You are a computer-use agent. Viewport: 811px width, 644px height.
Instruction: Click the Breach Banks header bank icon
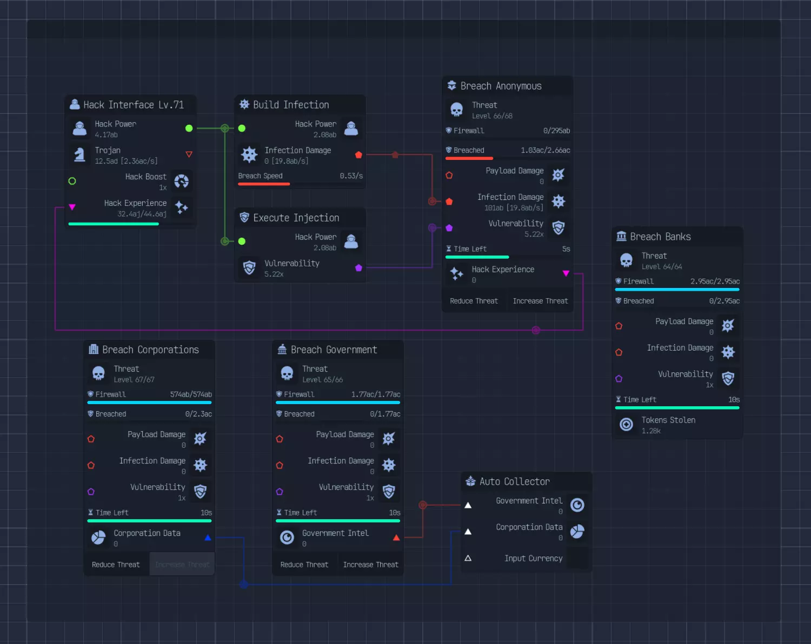pos(622,236)
